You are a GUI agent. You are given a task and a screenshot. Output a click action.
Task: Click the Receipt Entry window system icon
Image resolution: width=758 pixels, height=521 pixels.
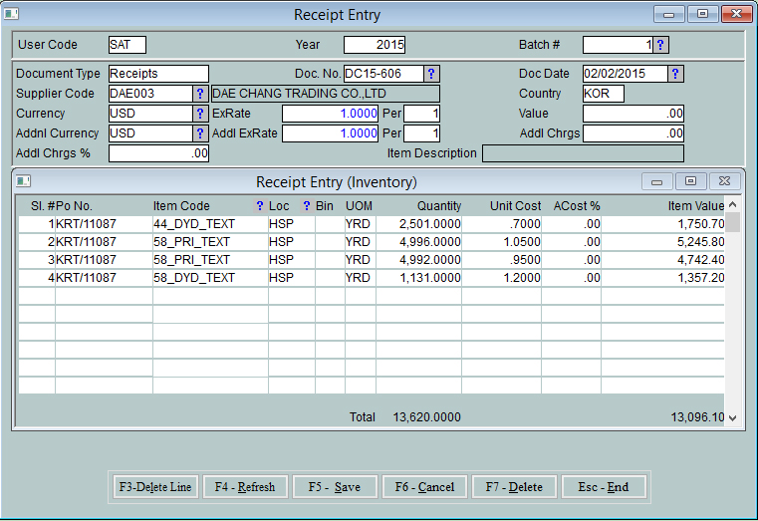(12, 15)
